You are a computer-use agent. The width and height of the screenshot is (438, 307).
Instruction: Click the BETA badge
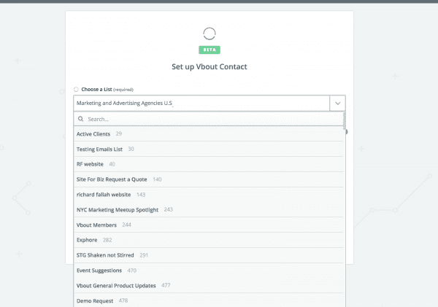[x=210, y=50]
